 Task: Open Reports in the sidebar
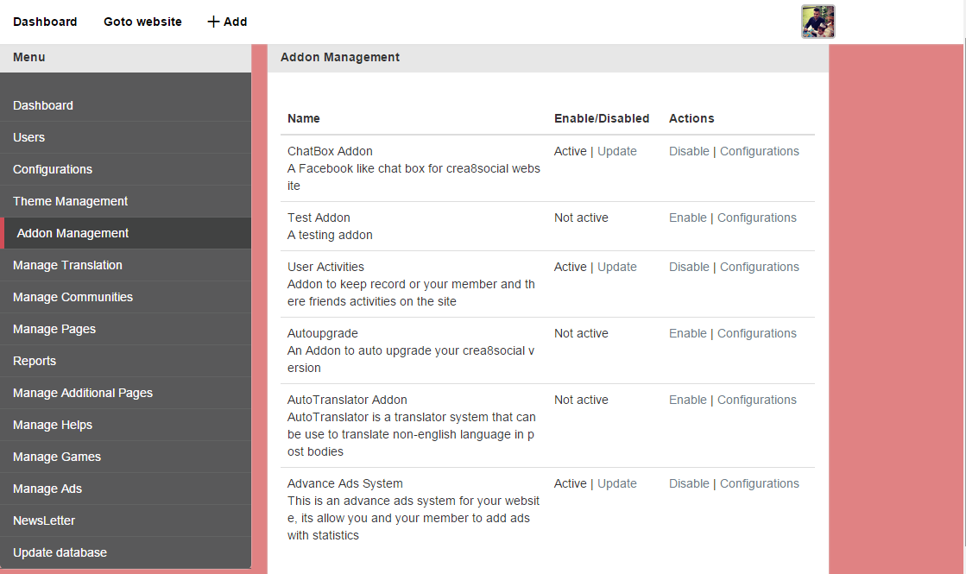(126, 361)
